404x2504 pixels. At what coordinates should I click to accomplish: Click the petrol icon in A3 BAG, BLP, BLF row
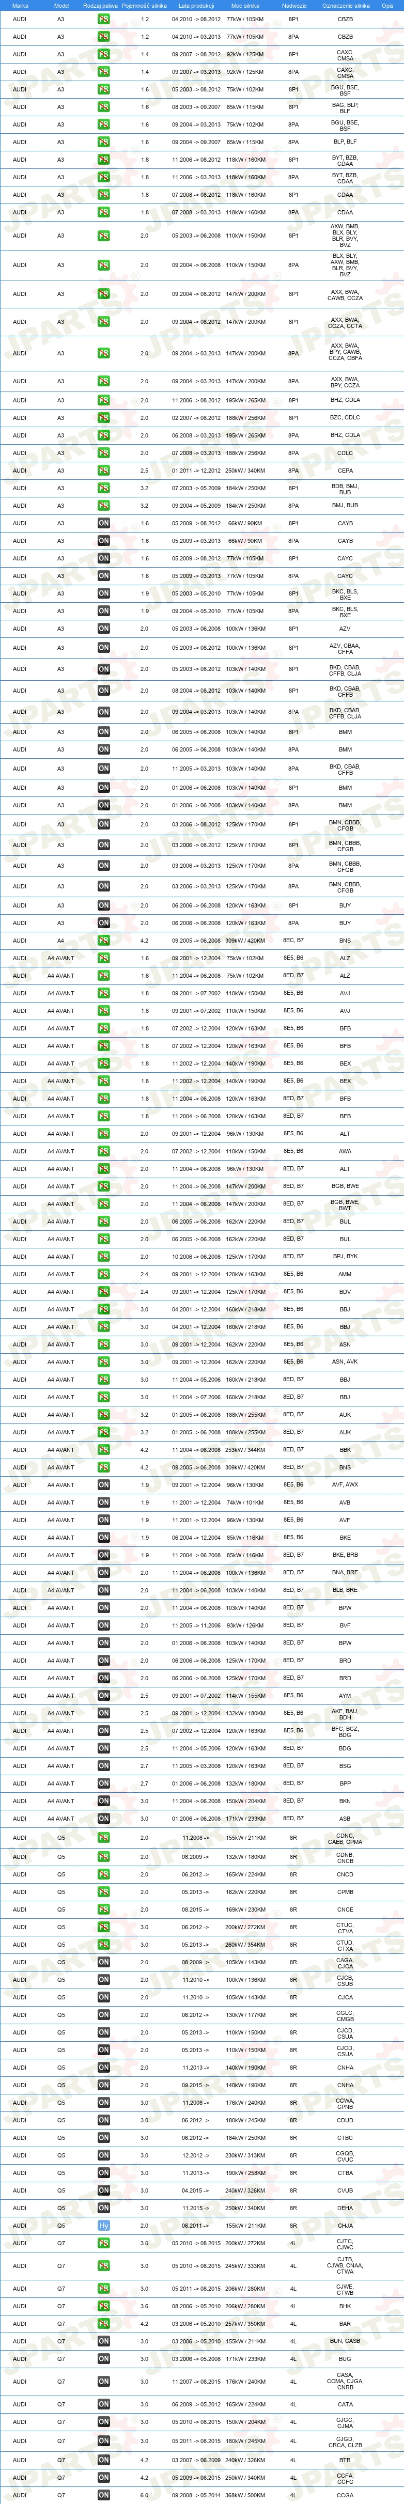click(103, 107)
